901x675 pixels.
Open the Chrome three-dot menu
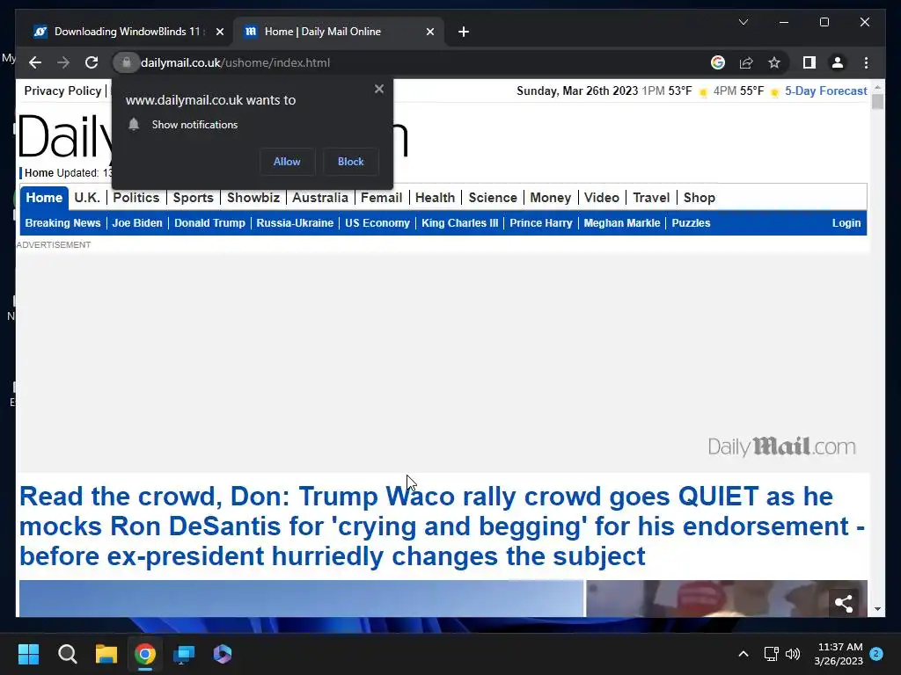866,62
